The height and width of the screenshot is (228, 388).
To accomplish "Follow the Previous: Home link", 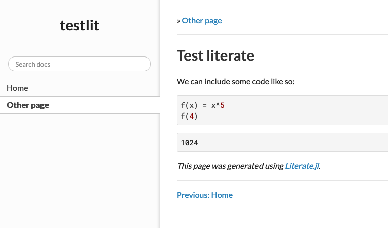I will [x=204, y=195].
